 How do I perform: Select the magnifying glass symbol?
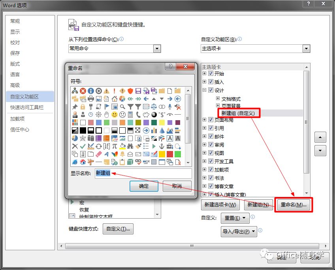[x=122, y=107]
